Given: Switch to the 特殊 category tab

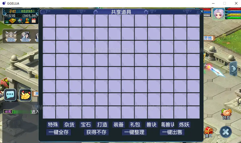Looking at the screenshot, I should pyautogui.click(x=53, y=125).
